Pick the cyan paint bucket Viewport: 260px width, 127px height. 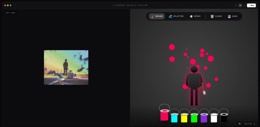(174, 116)
